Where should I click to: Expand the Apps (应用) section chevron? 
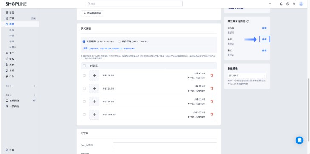tap(11, 86)
